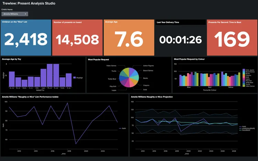Screen dimensions: 258x161
Task: Click the Yellow axis label in colour chart
Action: pyautogui.click(x=230, y=88)
